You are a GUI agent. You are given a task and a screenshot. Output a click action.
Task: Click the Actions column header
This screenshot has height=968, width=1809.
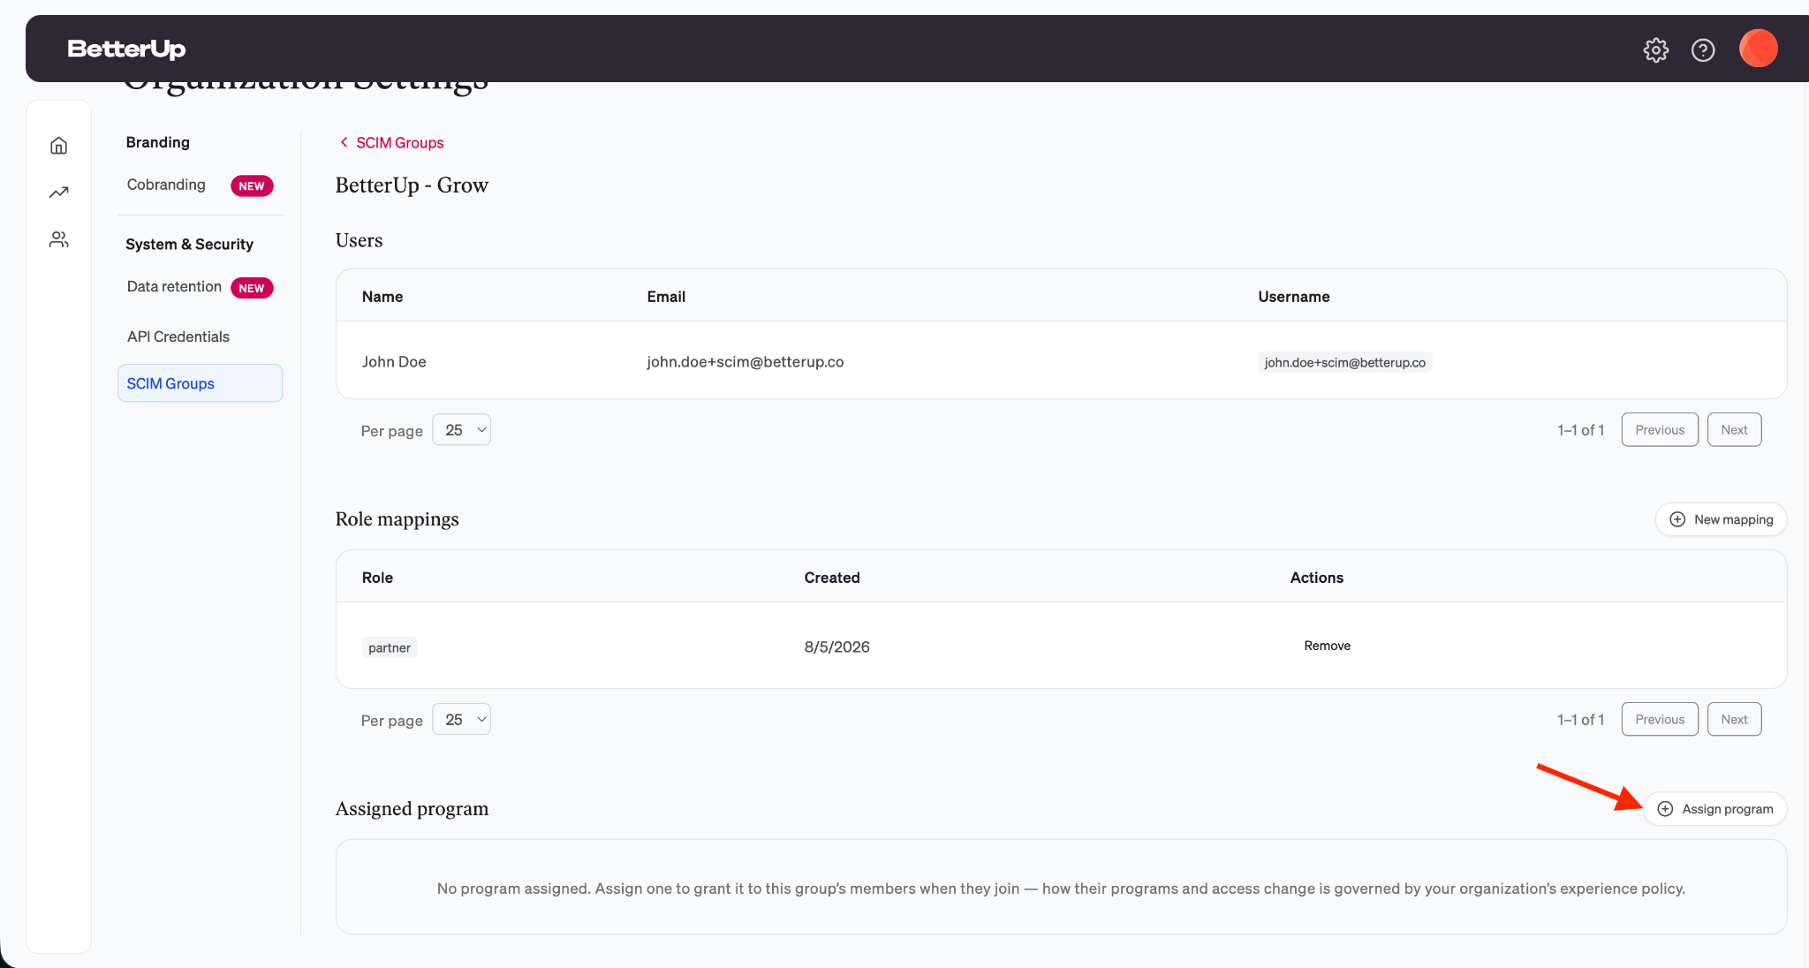click(x=1316, y=578)
